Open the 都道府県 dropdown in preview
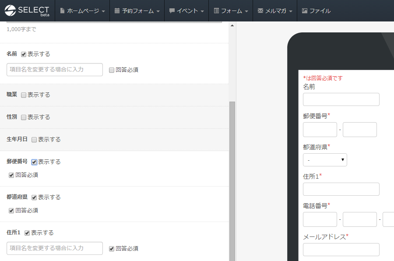 click(325, 160)
